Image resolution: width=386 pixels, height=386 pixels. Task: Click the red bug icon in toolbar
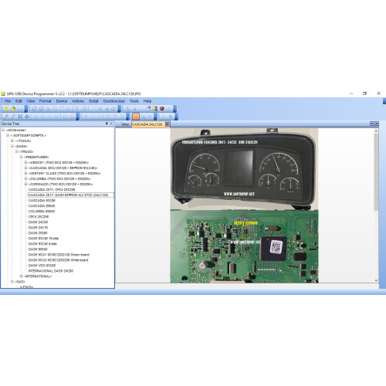click(x=162, y=109)
